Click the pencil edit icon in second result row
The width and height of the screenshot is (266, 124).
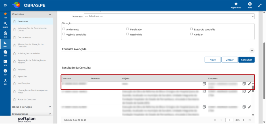point(250,91)
